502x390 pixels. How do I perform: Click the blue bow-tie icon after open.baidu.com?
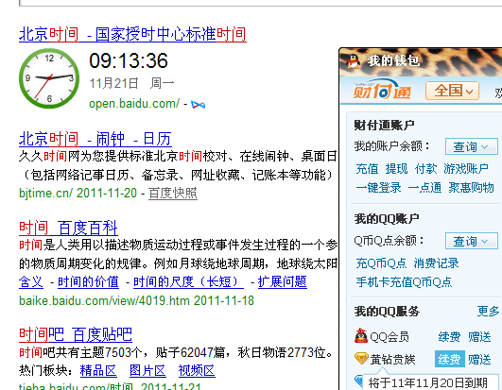198,105
